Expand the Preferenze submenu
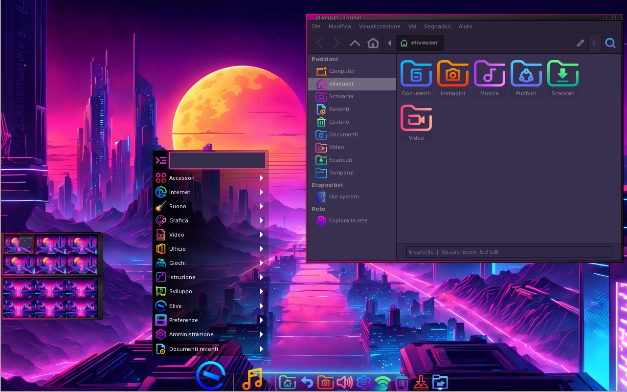Image resolution: width=627 pixels, height=392 pixels. click(210, 320)
